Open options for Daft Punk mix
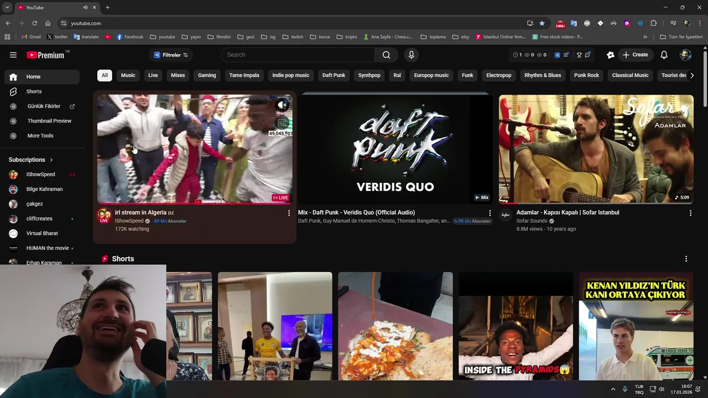Viewport: 708px width, 398px height. coord(490,213)
